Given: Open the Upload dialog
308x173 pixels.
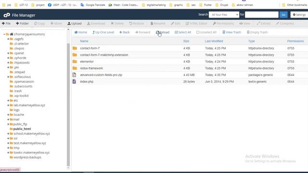Looking at the screenshot, I should 75,24.
